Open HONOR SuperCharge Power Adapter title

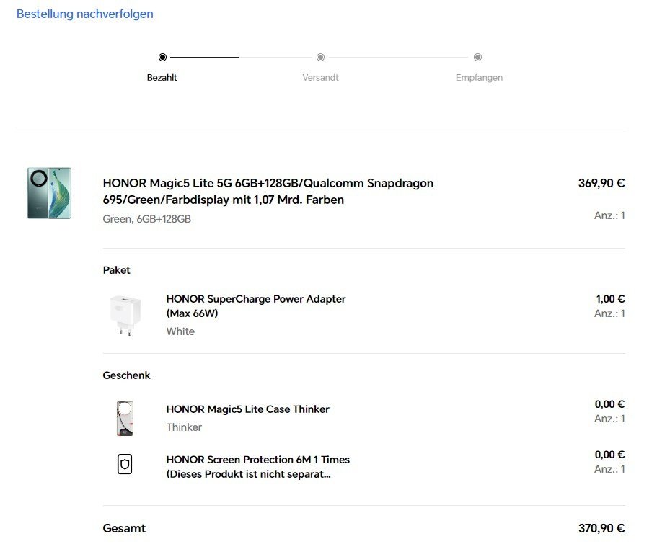pos(255,306)
